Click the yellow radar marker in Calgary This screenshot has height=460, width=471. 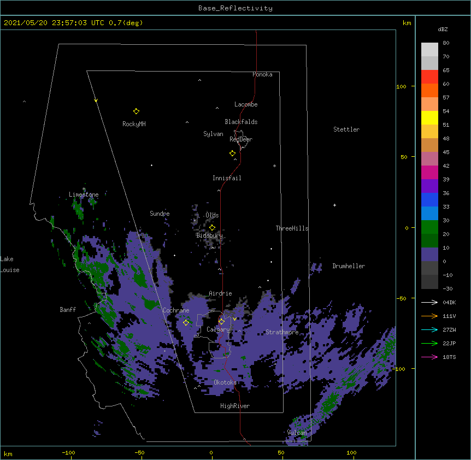click(221, 322)
